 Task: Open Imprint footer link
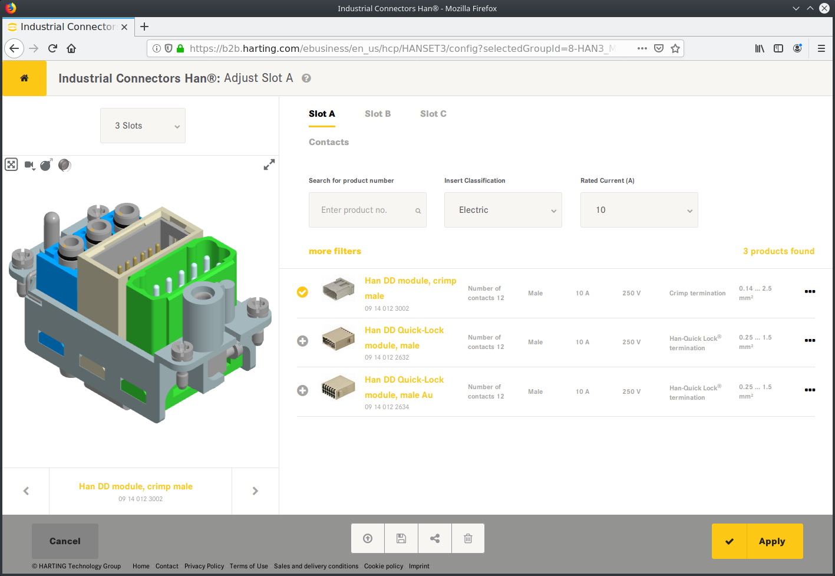tap(419, 566)
